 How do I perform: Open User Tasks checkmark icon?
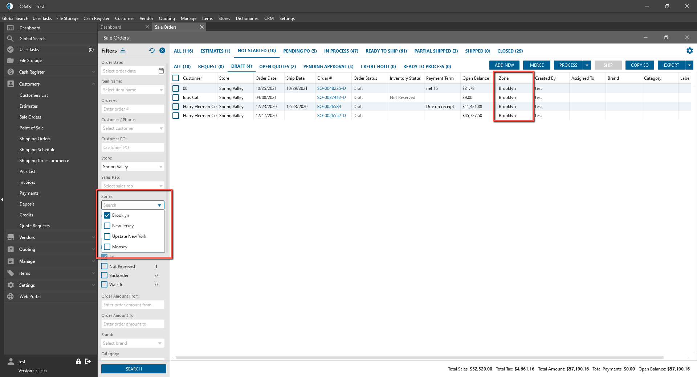11,50
